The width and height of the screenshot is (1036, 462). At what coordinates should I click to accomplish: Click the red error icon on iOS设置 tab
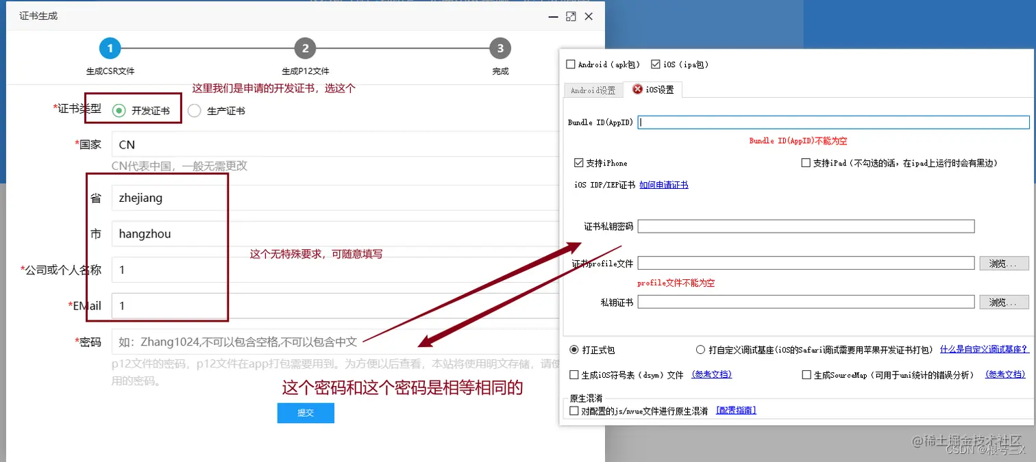point(637,89)
